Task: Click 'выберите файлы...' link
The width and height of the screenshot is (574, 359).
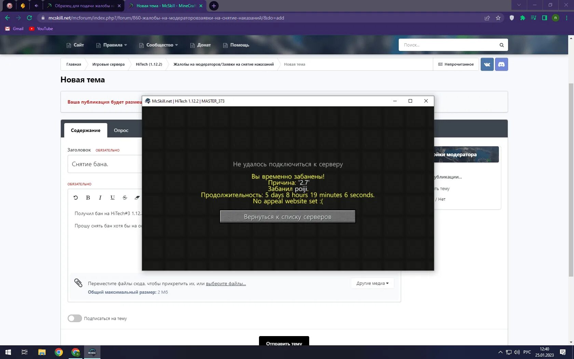Action: point(226,283)
